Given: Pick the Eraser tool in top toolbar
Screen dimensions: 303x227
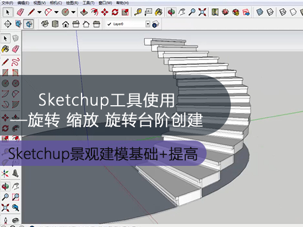Looking at the screenshot, I should [20, 12].
